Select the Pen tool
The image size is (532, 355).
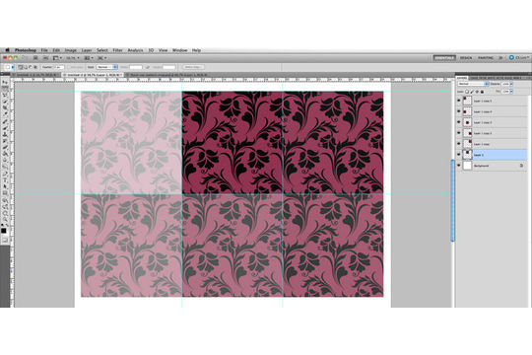5,174
